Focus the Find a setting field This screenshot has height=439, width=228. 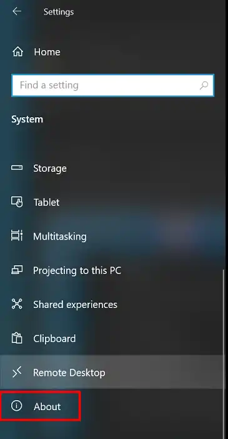[x=112, y=85]
